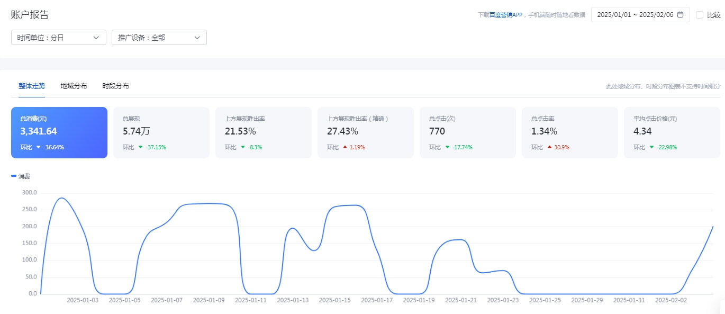
Task: Open the 推广设备：全部 dropdown
Action: pyautogui.click(x=159, y=38)
